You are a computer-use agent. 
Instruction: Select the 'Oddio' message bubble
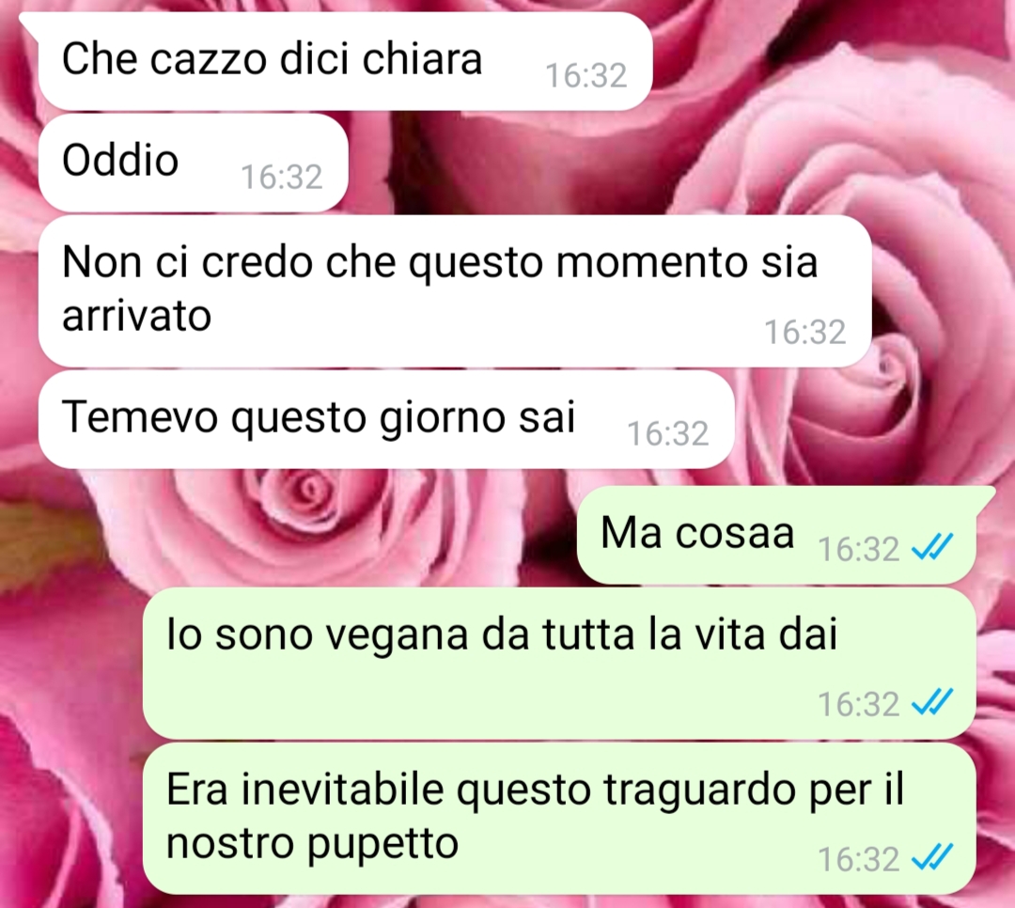point(193,163)
